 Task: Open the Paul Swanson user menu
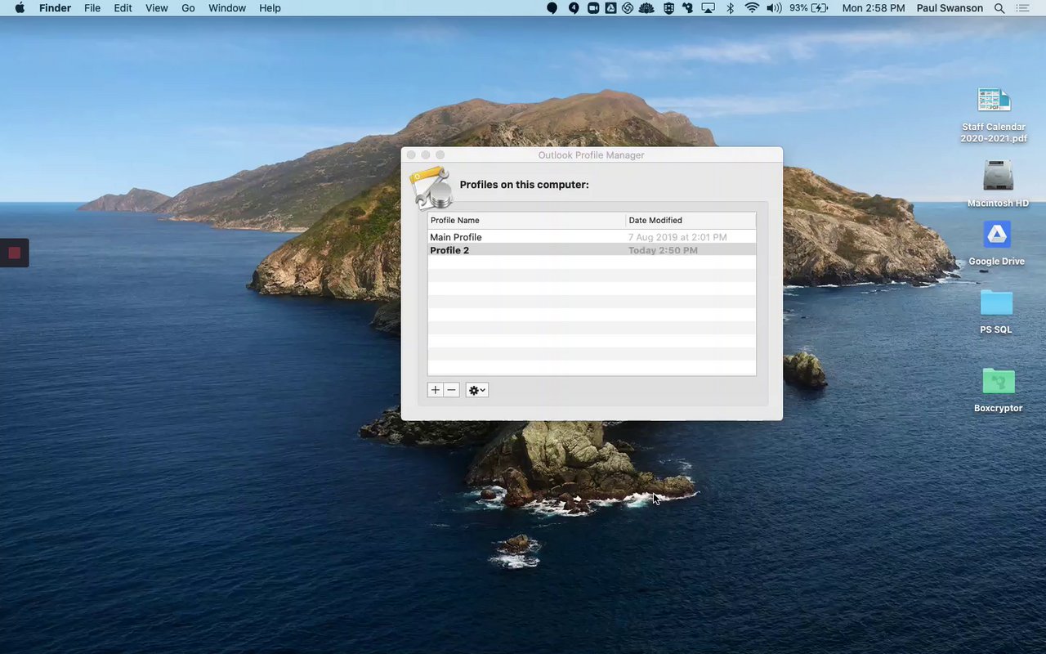[x=949, y=8]
